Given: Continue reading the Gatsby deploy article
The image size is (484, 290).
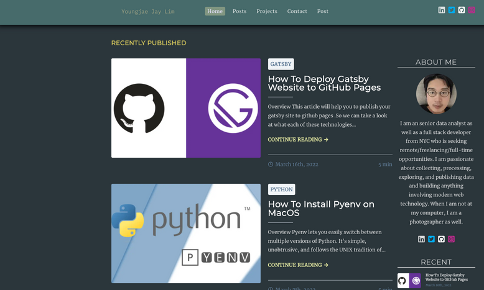Looking at the screenshot, I should (298, 140).
